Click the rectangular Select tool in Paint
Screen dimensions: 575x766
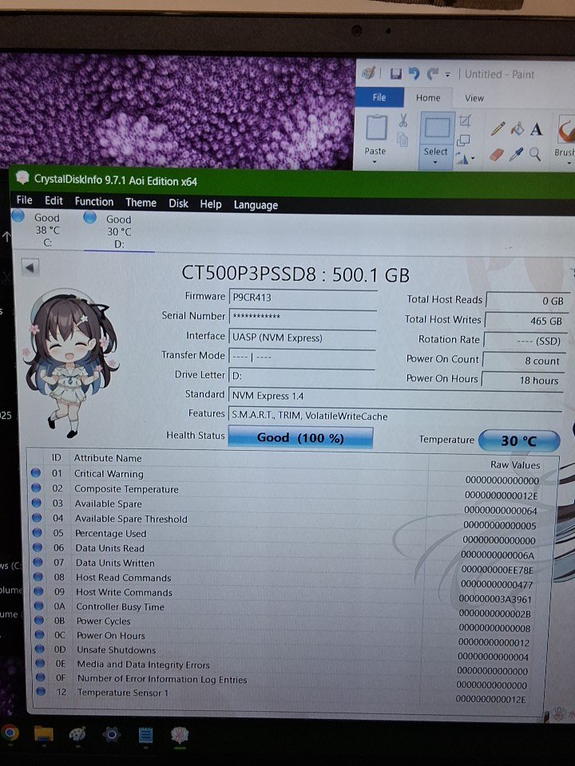tap(437, 128)
